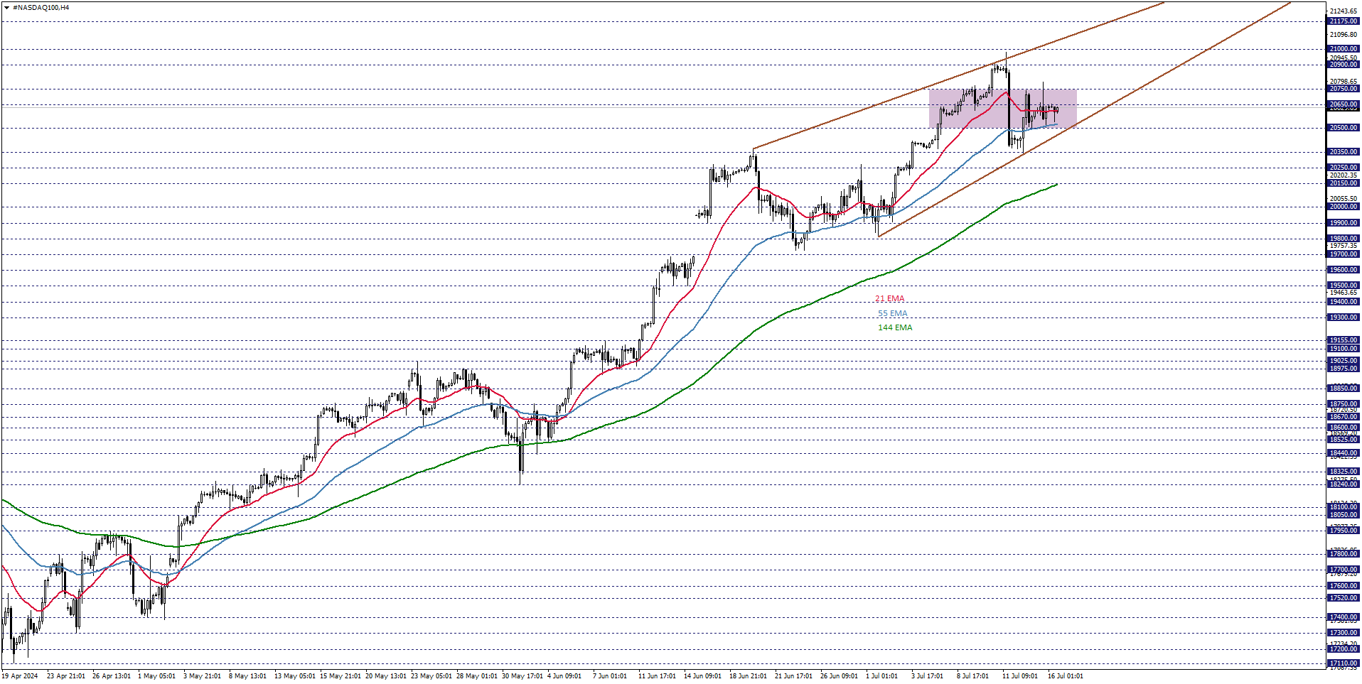Click the 18 Jun 21:01 date label

click(x=748, y=676)
